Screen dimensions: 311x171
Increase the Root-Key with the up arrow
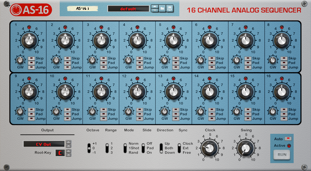point(68,151)
